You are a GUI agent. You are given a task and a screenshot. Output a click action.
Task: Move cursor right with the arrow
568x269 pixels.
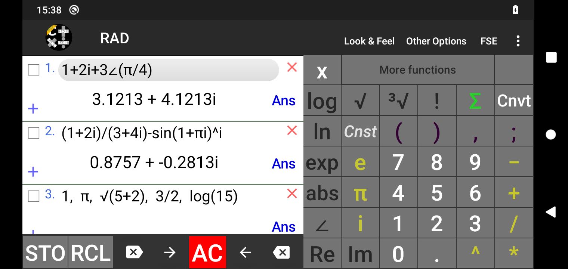tap(170, 253)
